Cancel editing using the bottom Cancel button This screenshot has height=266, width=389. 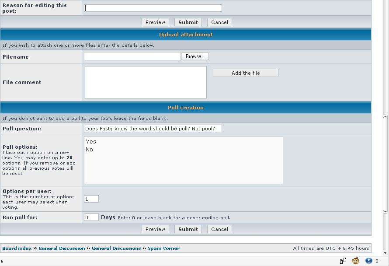point(219,229)
